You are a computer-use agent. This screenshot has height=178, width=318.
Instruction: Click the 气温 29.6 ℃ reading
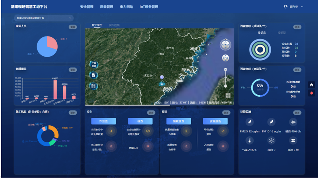250,150
